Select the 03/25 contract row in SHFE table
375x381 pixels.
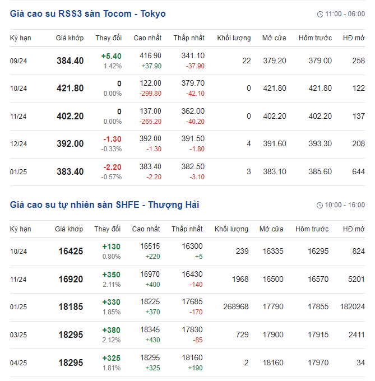[x=18, y=335]
